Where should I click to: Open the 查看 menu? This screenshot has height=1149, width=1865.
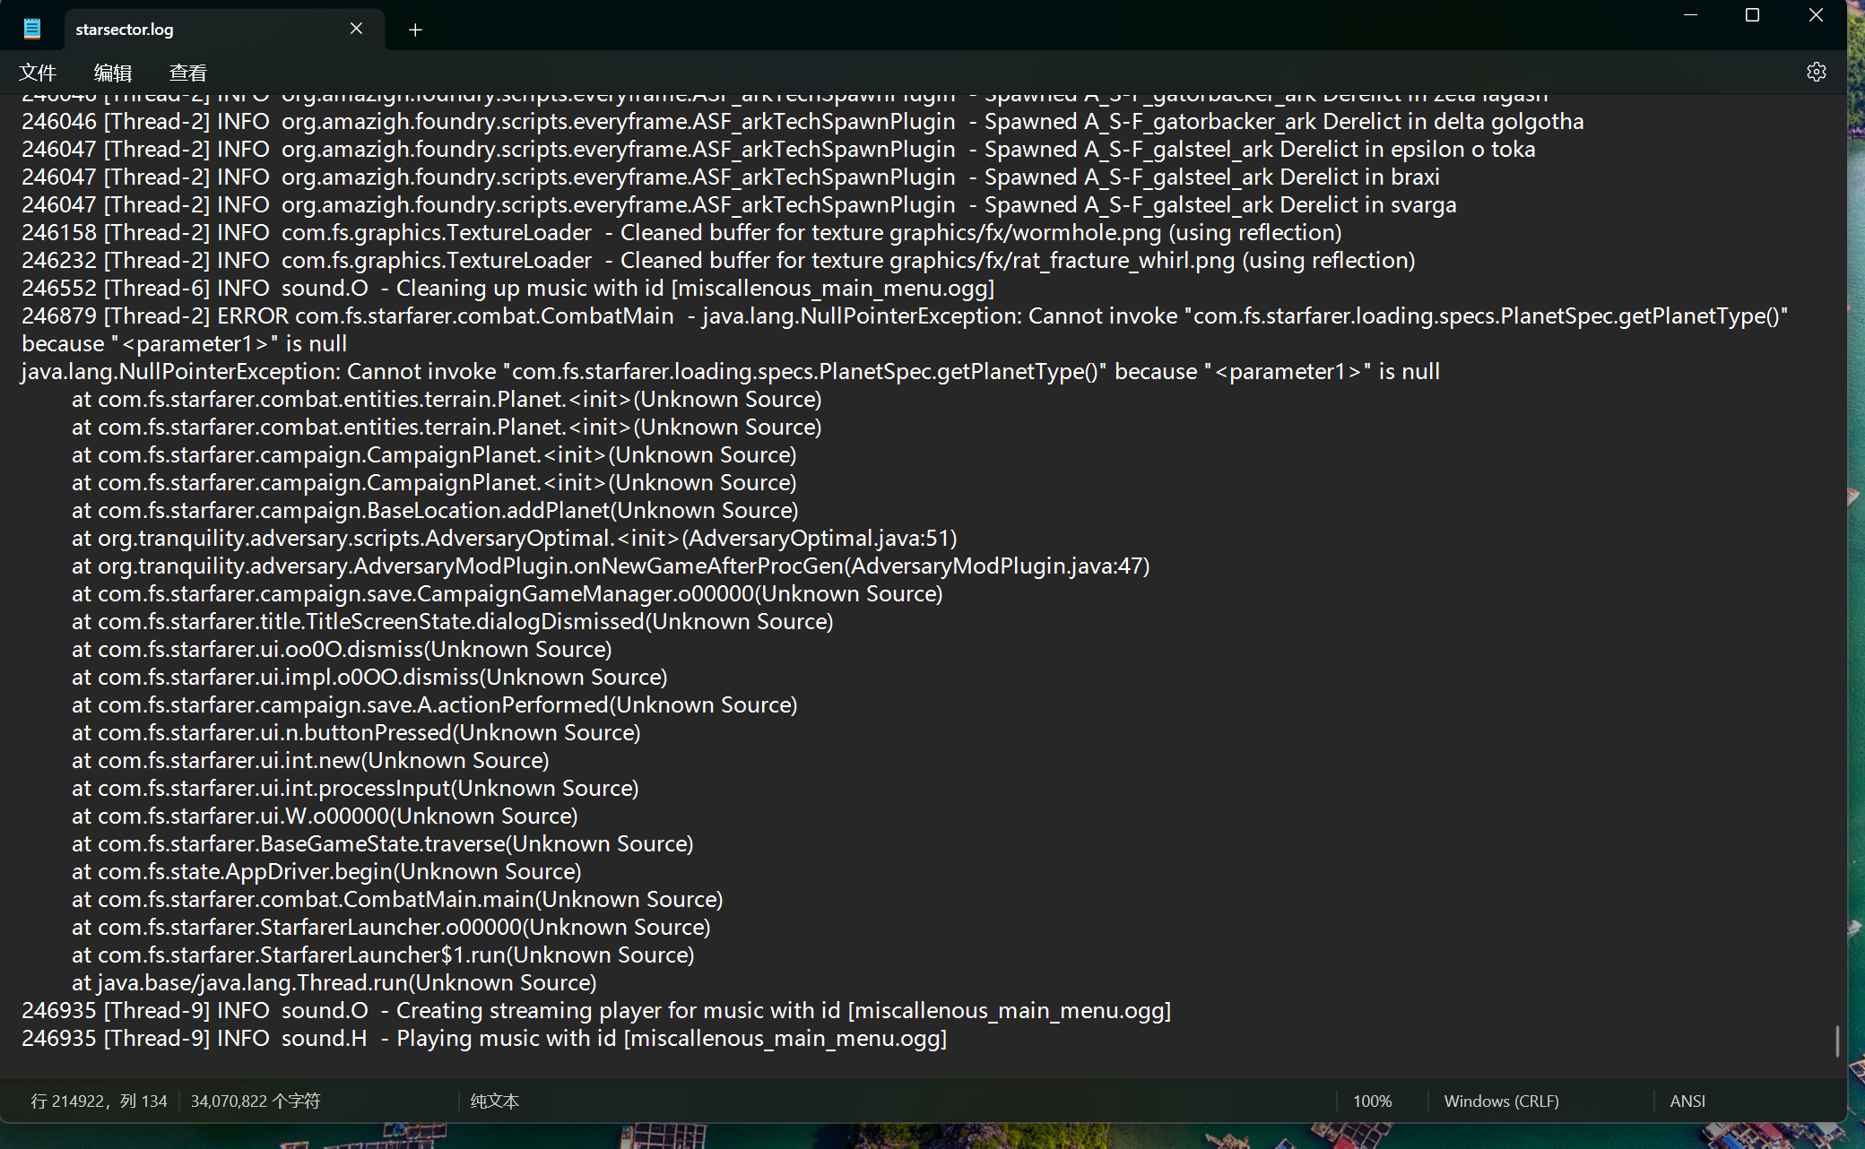click(x=188, y=73)
